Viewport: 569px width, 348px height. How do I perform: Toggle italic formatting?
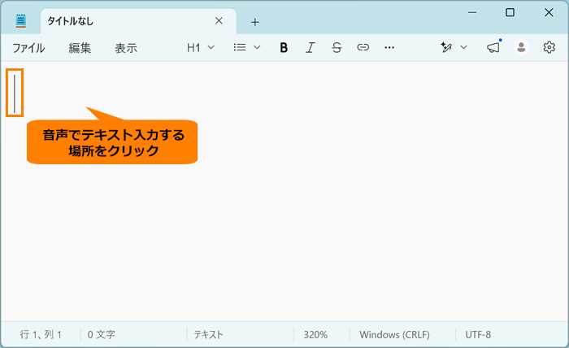[x=310, y=47]
